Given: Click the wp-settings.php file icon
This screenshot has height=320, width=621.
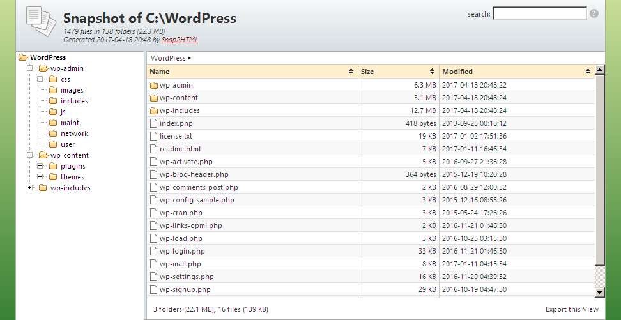Looking at the screenshot, I should (x=154, y=277).
